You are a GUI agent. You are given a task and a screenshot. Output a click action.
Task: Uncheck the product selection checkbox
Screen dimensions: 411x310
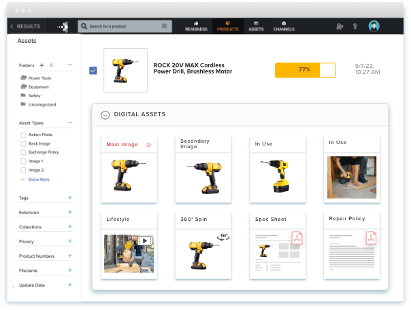93,71
